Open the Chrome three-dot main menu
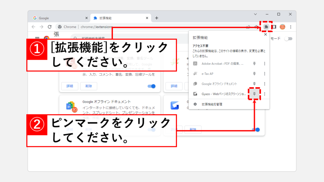 pyautogui.click(x=290, y=27)
